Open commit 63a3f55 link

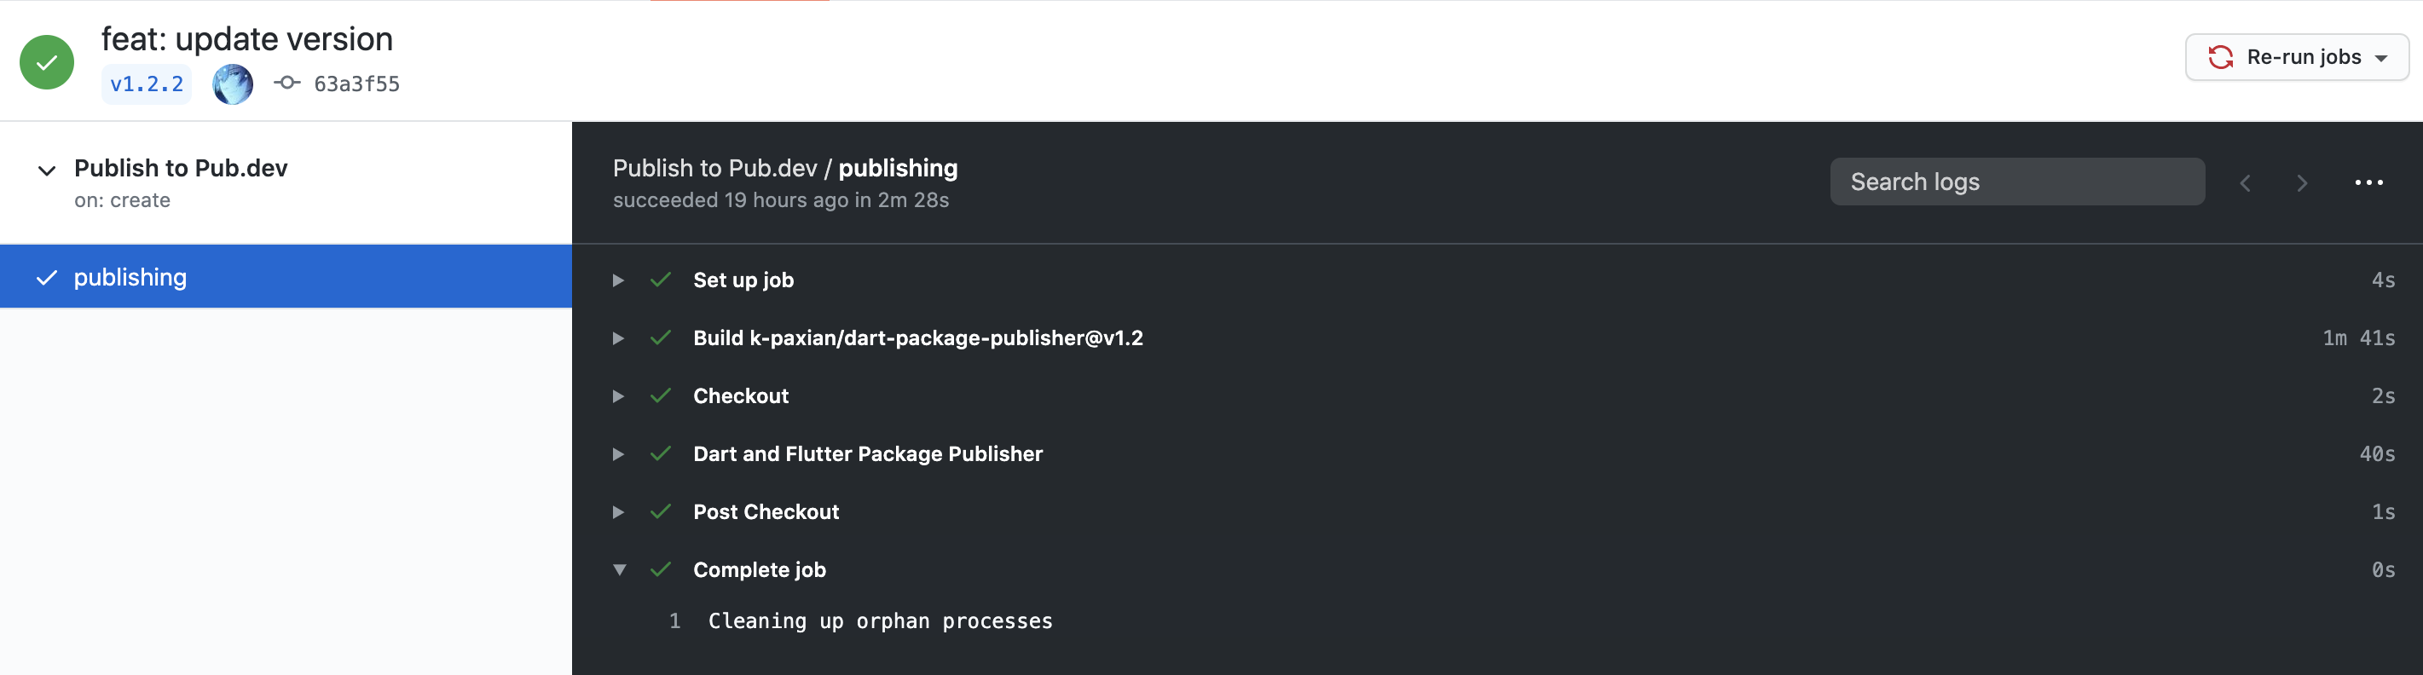tap(356, 84)
